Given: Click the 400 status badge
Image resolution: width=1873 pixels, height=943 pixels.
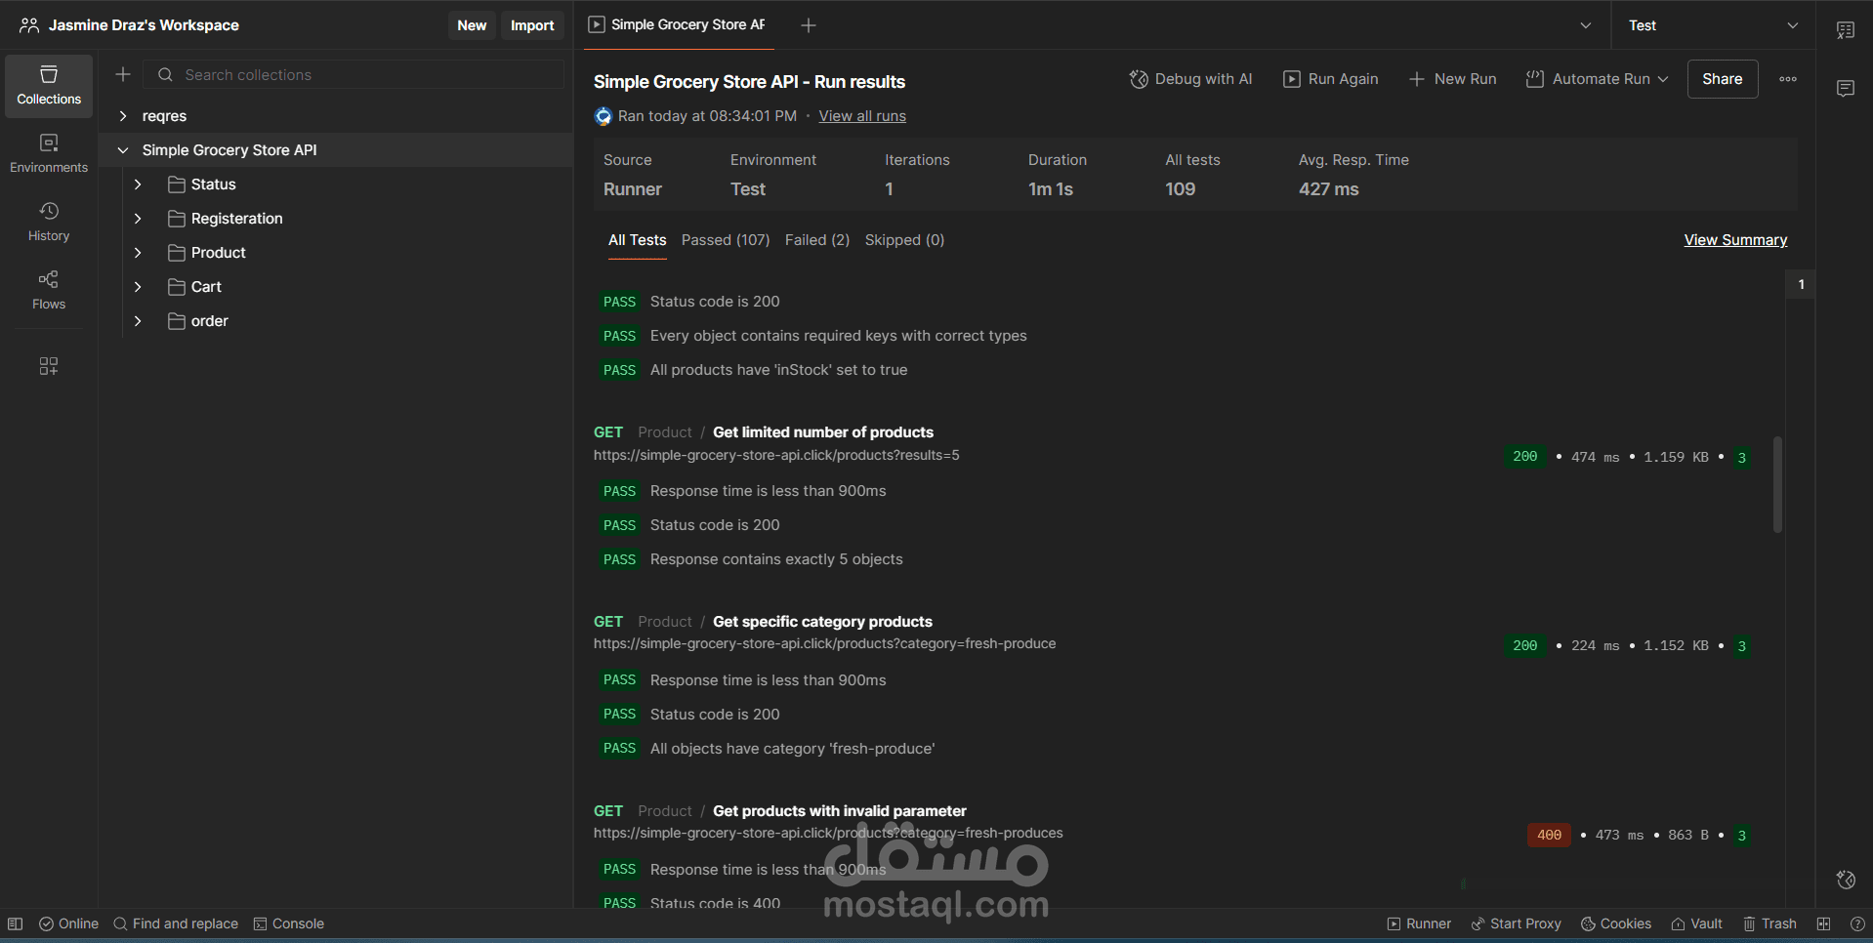Looking at the screenshot, I should (1549, 836).
